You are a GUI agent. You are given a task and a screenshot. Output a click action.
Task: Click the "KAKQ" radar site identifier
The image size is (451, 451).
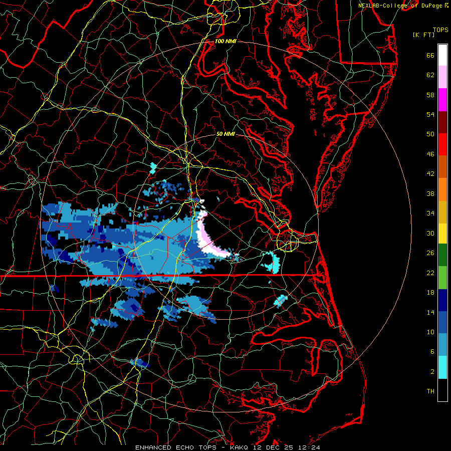click(240, 447)
